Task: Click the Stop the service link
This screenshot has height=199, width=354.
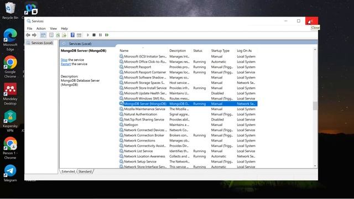Action: coord(64,60)
